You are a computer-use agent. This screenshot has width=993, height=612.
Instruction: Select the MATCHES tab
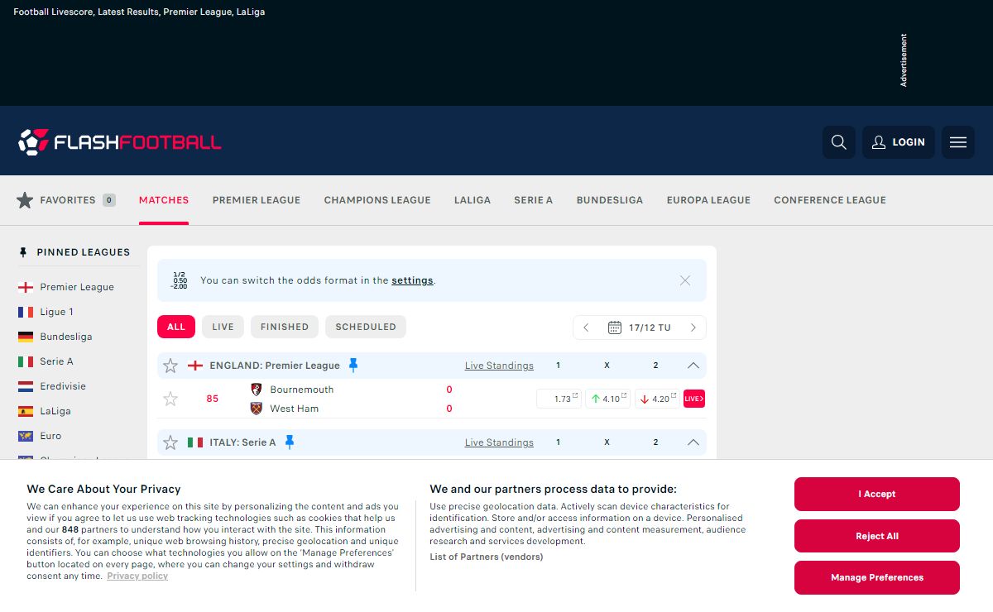pos(164,200)
